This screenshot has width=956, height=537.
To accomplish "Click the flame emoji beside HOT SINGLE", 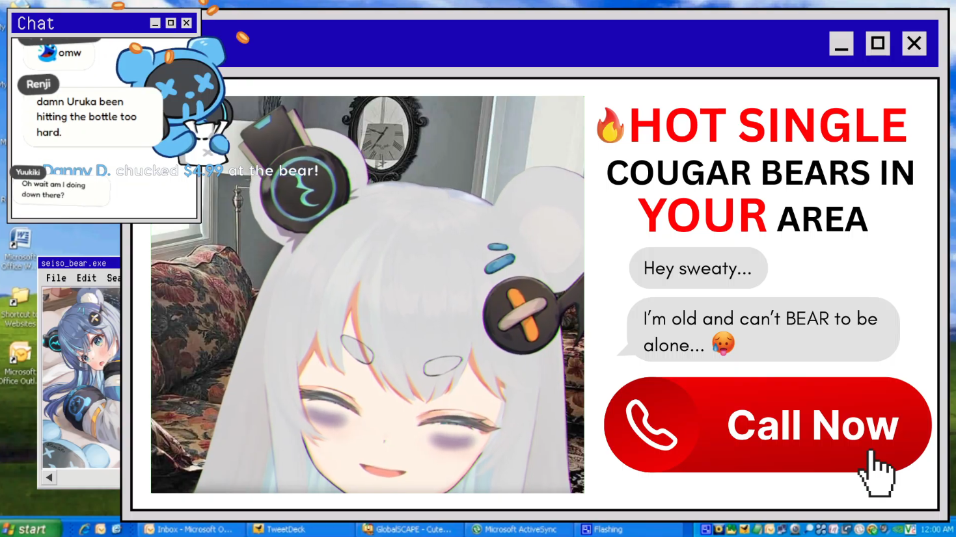I will coord(610,125).
